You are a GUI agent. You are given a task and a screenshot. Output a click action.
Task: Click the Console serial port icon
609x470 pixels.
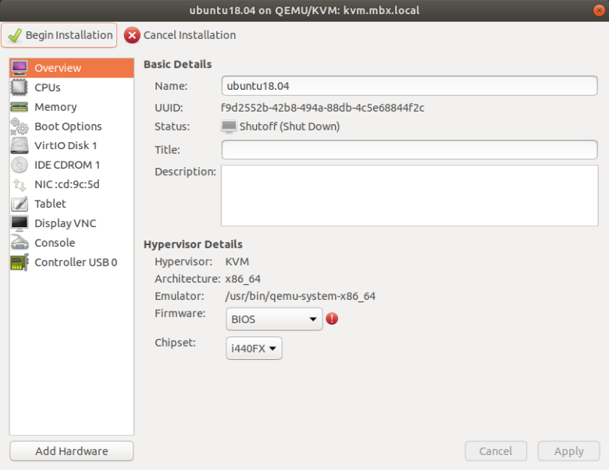pyautogui.click(x=20, y=243)
